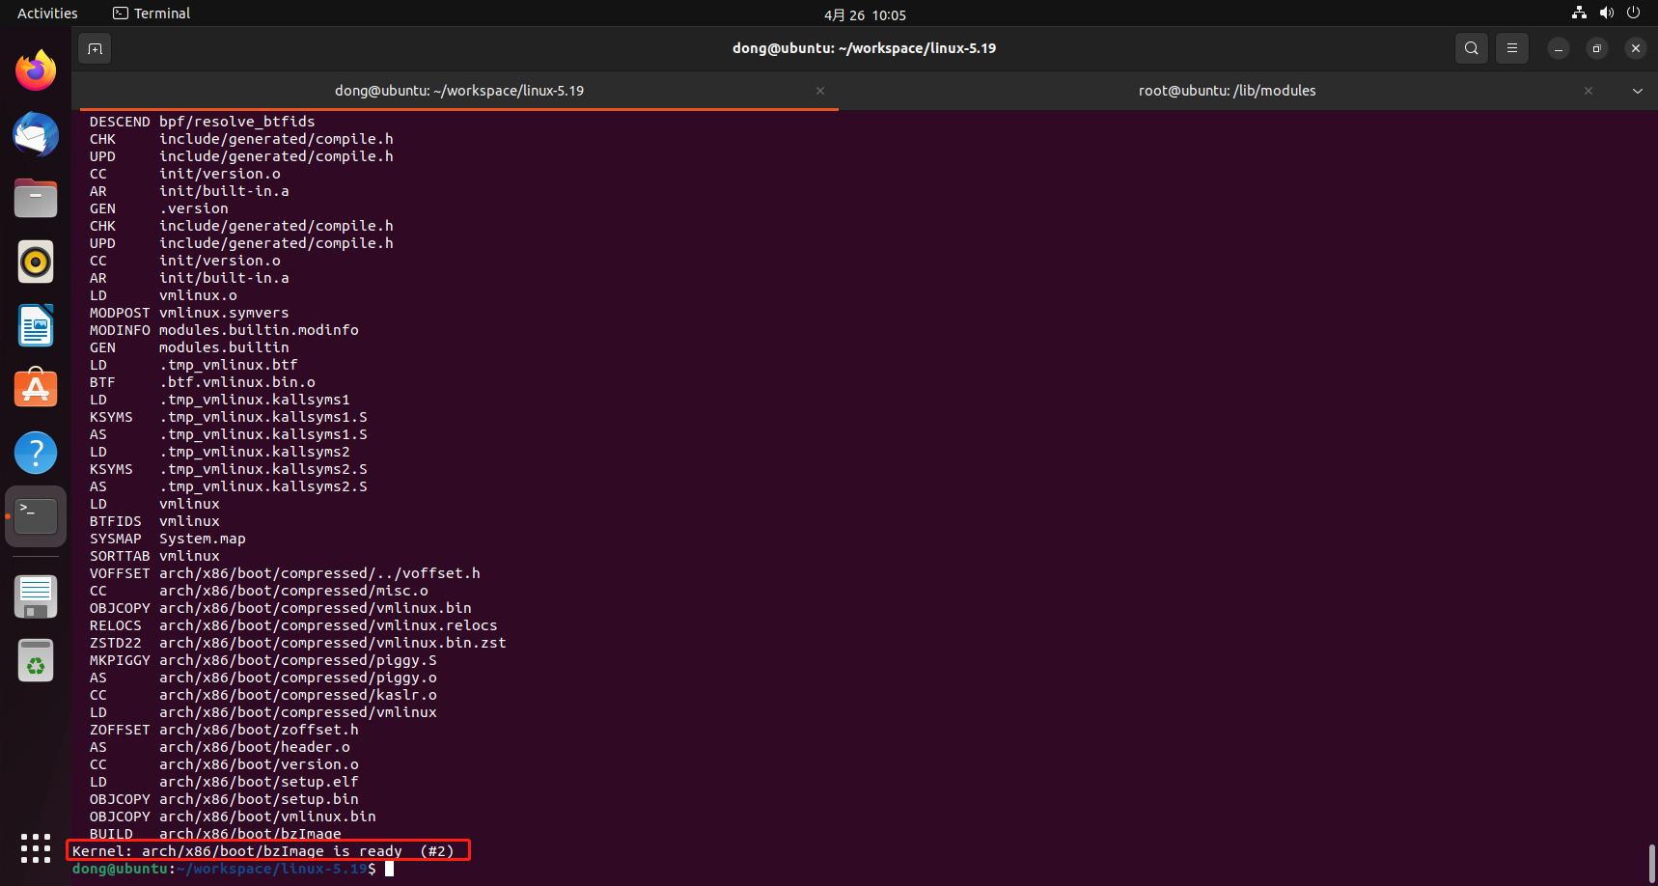Image resolution: width=1658 pixels, height=886 pixels.
Task: Open the Files manager in the dock
Action: (36, 198)
